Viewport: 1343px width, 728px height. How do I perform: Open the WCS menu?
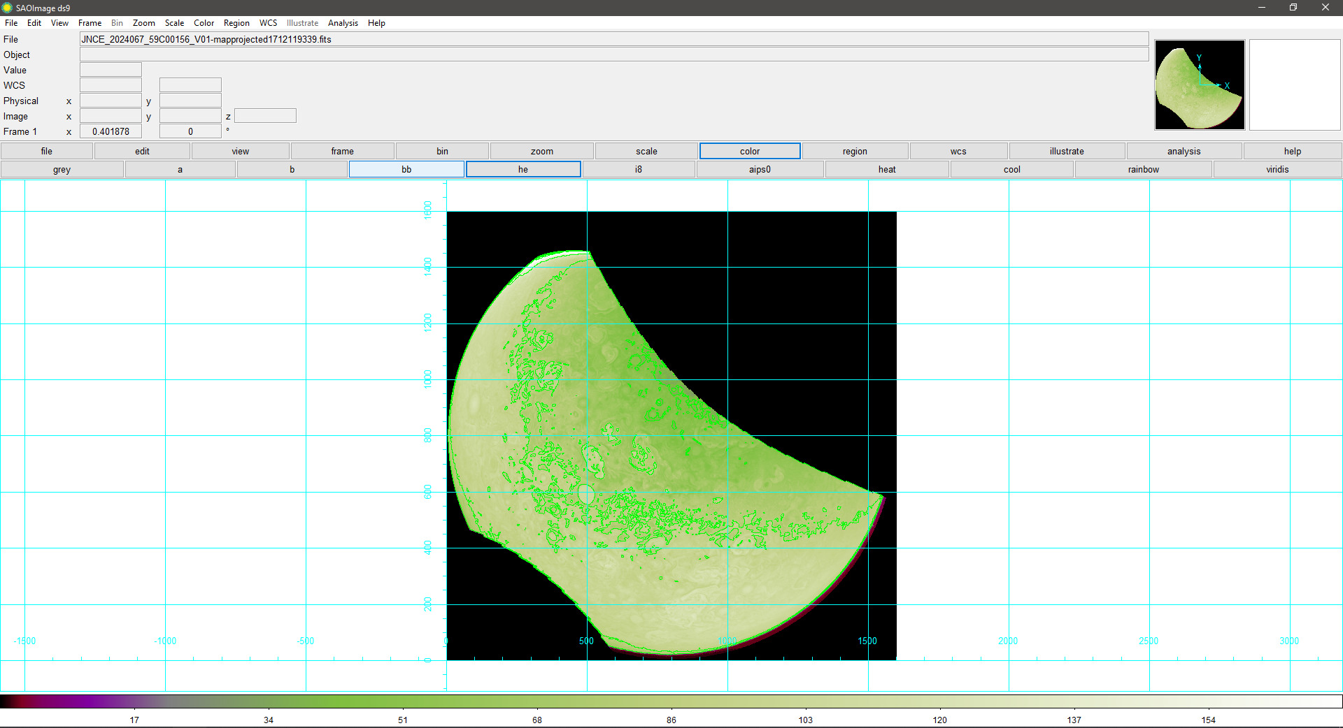(x=268, y=23)
